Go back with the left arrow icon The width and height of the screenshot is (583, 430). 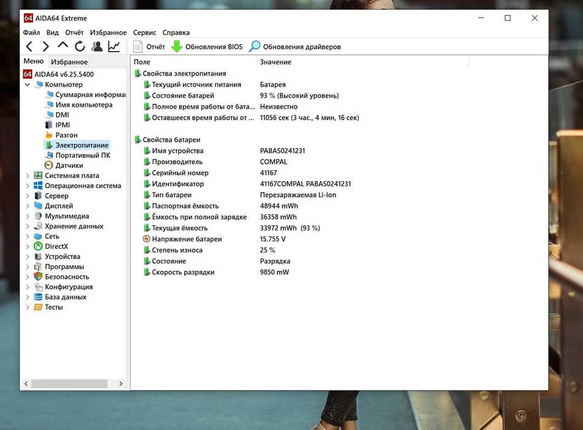pos(29,47)
